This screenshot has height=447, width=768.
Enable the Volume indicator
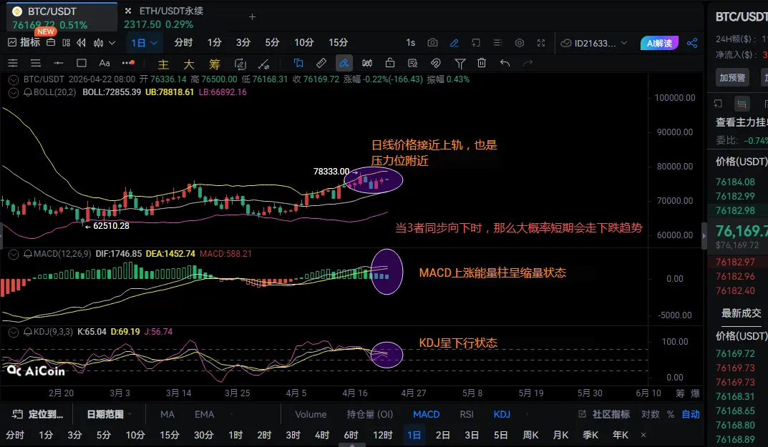point(311,414)
